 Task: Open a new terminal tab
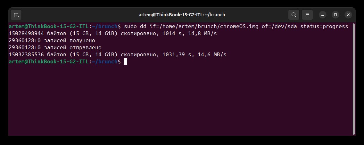click(x=16, y=14)
